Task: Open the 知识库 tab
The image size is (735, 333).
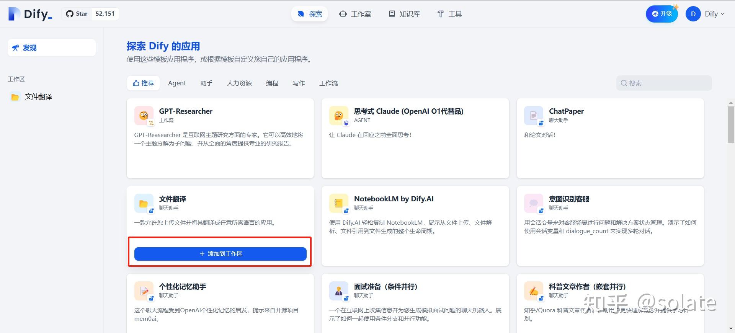Action: [404, 14]
